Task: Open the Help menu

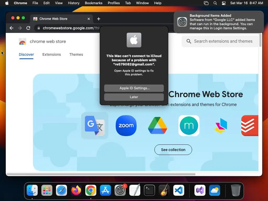Action: click(x=158, y=3)
